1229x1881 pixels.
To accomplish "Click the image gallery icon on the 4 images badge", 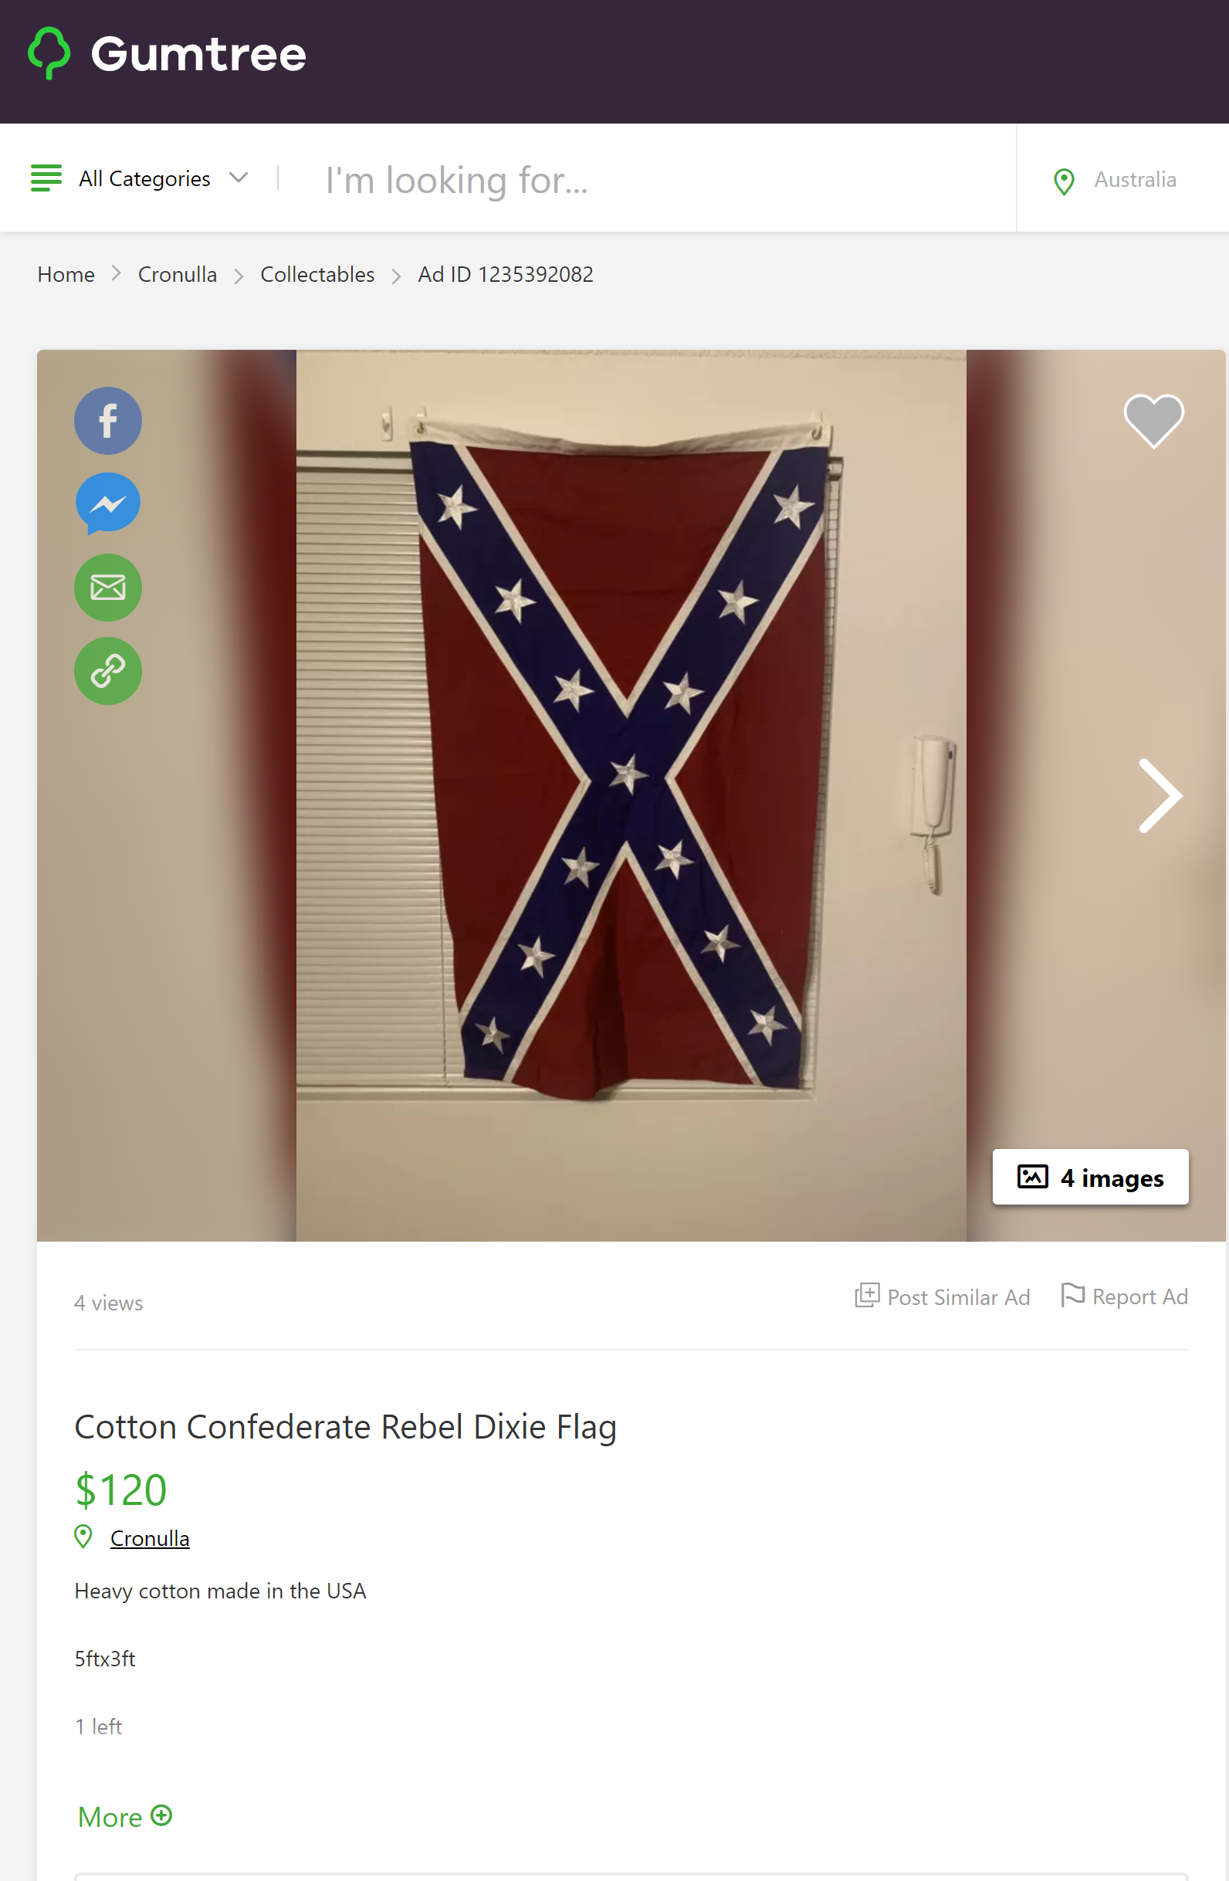I will click(x=1032, y=1177).
